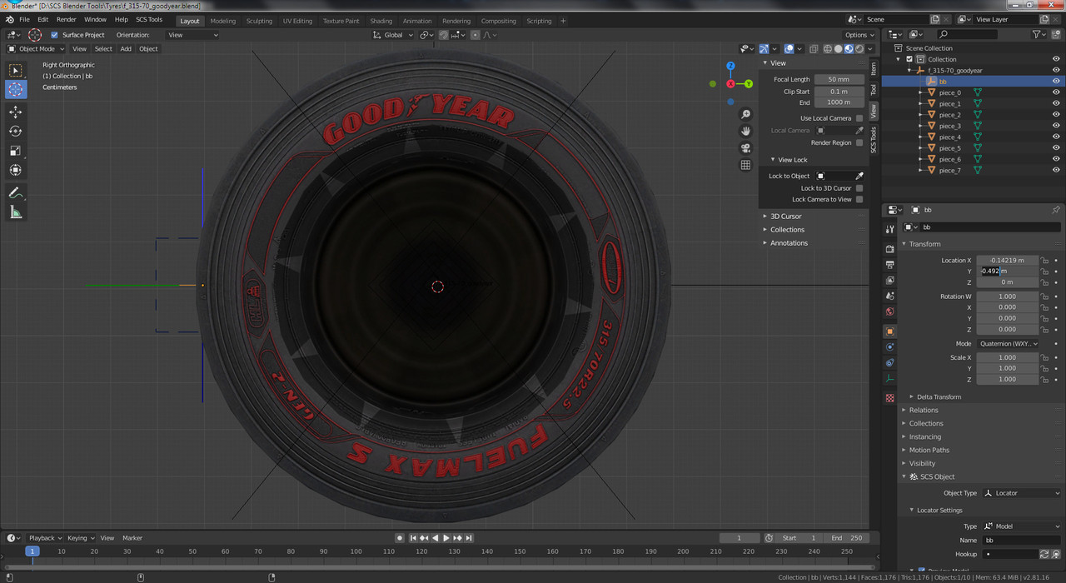Screen dimensions: 1066x583
Task: Uncheck the Collection exclude checkbox in outliner
Action: pyautogui.click(x=909, y=59)
